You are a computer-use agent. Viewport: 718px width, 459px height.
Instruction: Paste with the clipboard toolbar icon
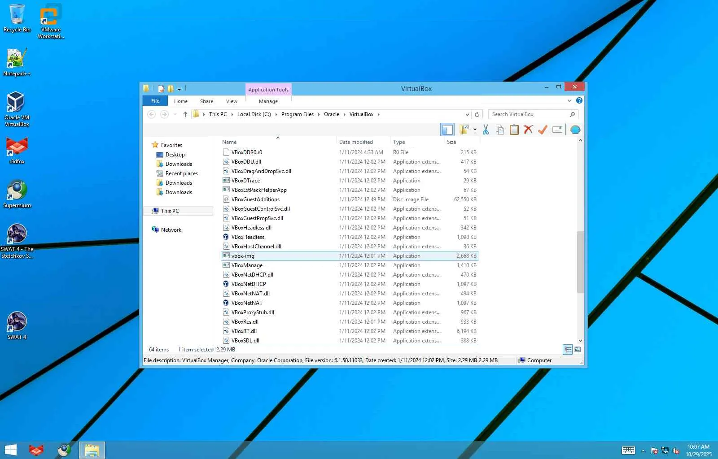tap(514, 130)
